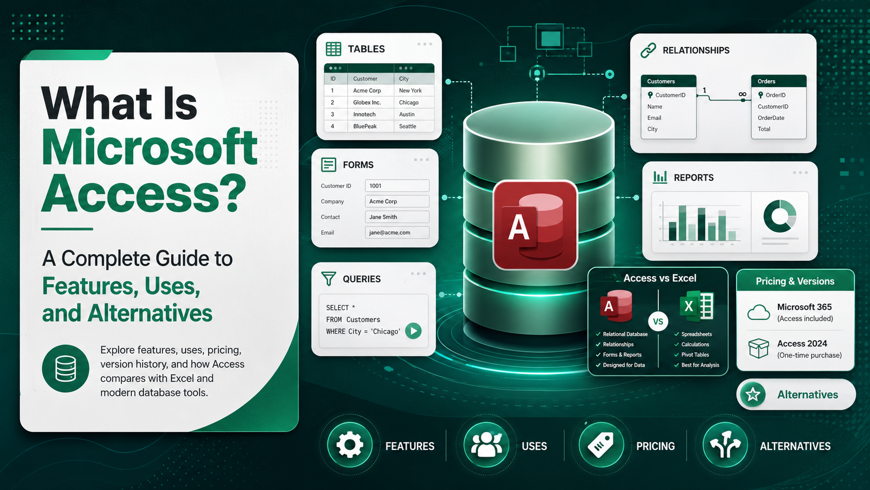Click the Alternatives pill button

(796, 395)
